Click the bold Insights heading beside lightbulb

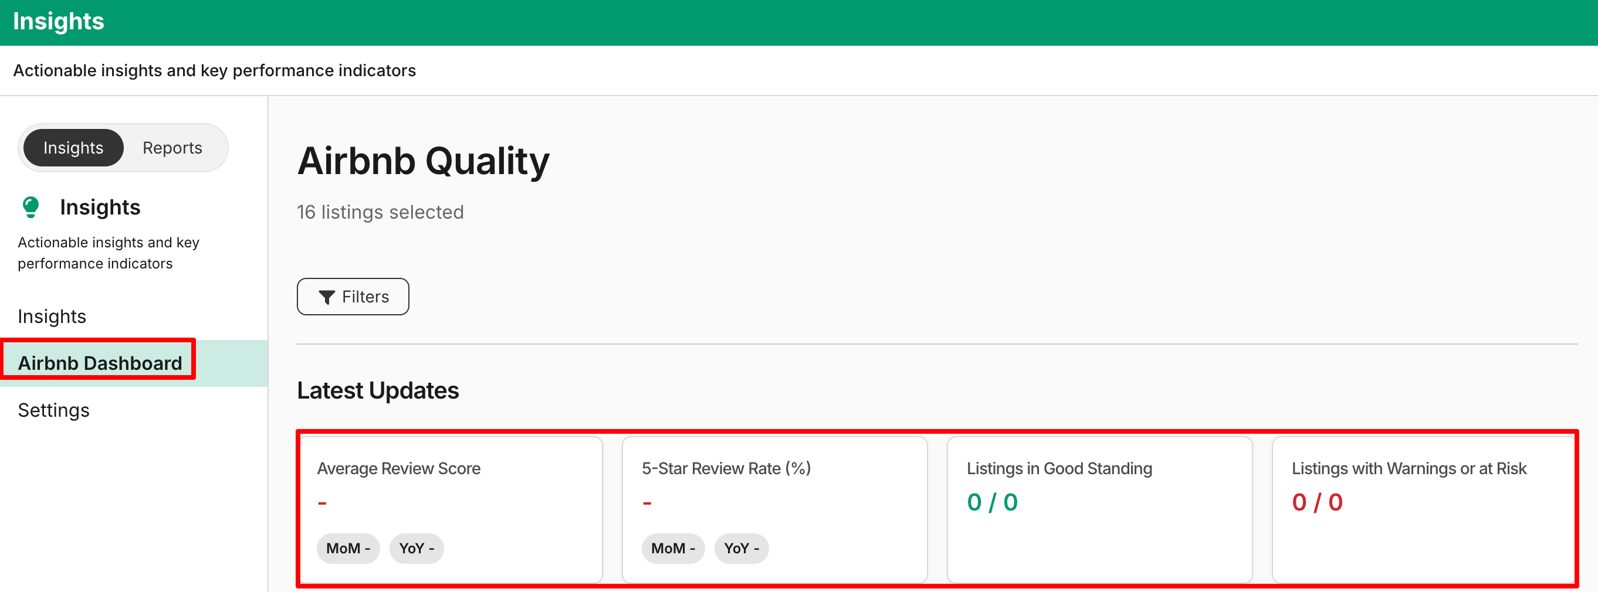coord(100,207)
